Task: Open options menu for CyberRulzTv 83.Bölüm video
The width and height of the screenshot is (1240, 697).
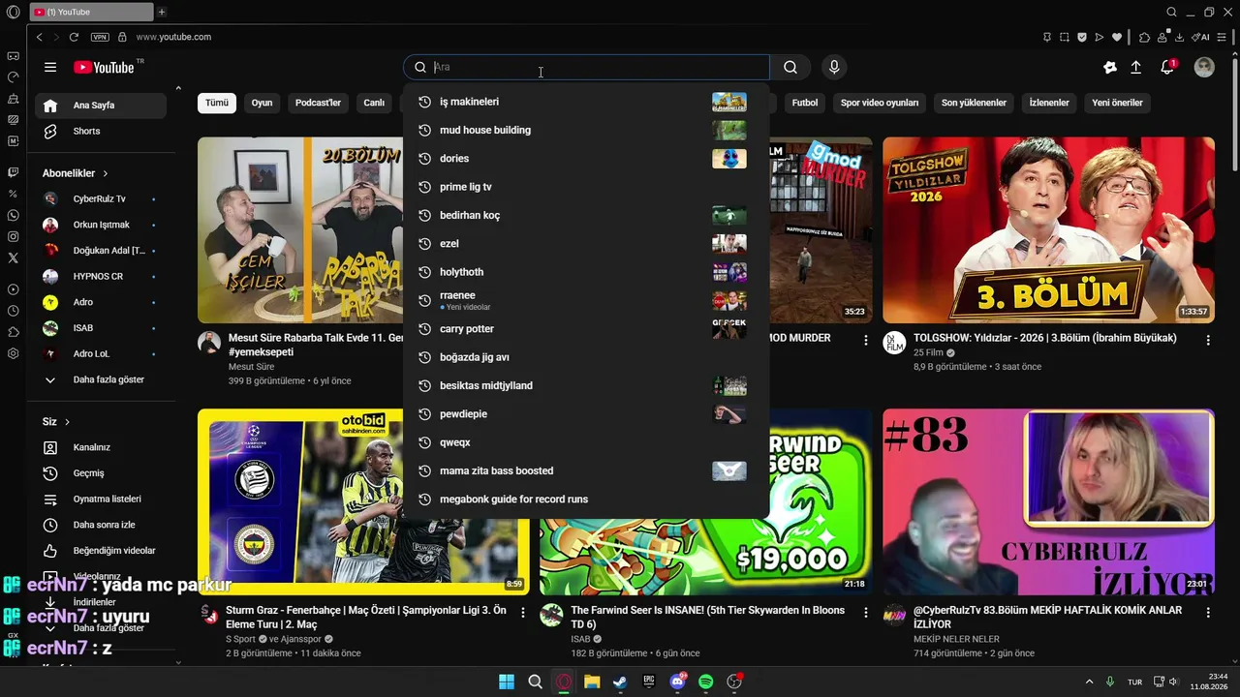Action: pos(1208,612)
